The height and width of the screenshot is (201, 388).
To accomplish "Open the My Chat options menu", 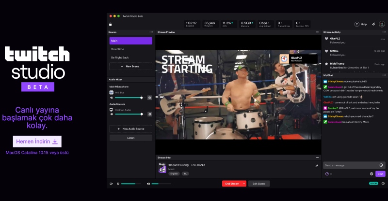I will point(384,75).
